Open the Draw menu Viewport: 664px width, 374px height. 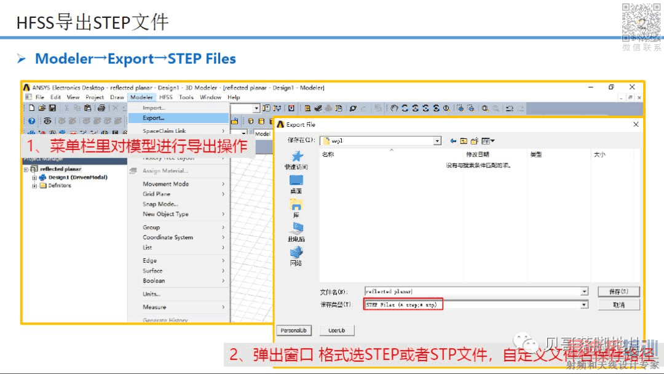(x=117, y=97)
